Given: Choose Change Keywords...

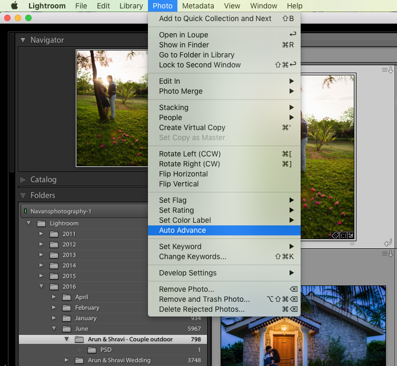Looking at the screenshot, I should [x=224, y=256].
